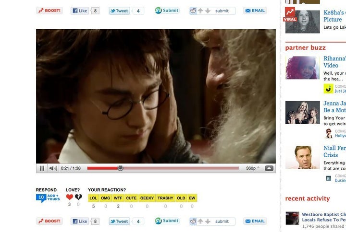Open the 360p video quality menu
The image size is (346, 232).
tap(252, 168)
